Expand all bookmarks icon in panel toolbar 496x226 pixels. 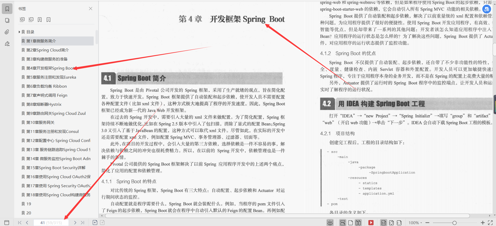[x=22, y=20]
